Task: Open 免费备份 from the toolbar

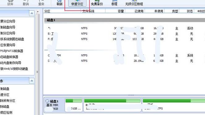Action: [x=97, y=3]
